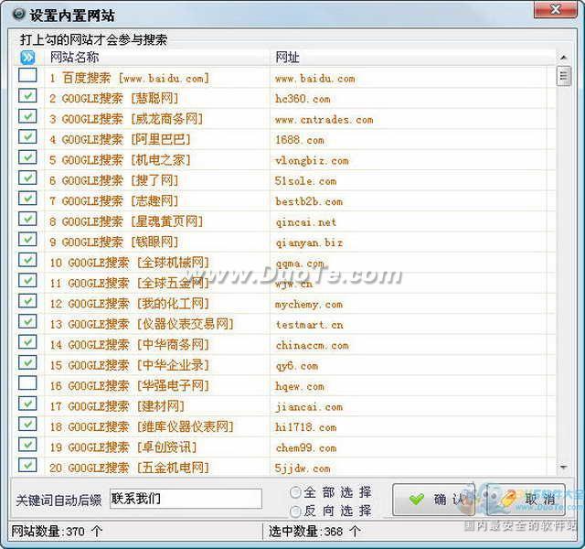Uncheck row 18 维库仪器仪表网 checkbox
The height and width of the screenshot is (549, 585).
click(27, 424)
